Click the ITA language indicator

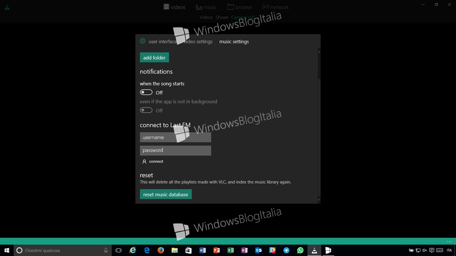click(449, 250)
